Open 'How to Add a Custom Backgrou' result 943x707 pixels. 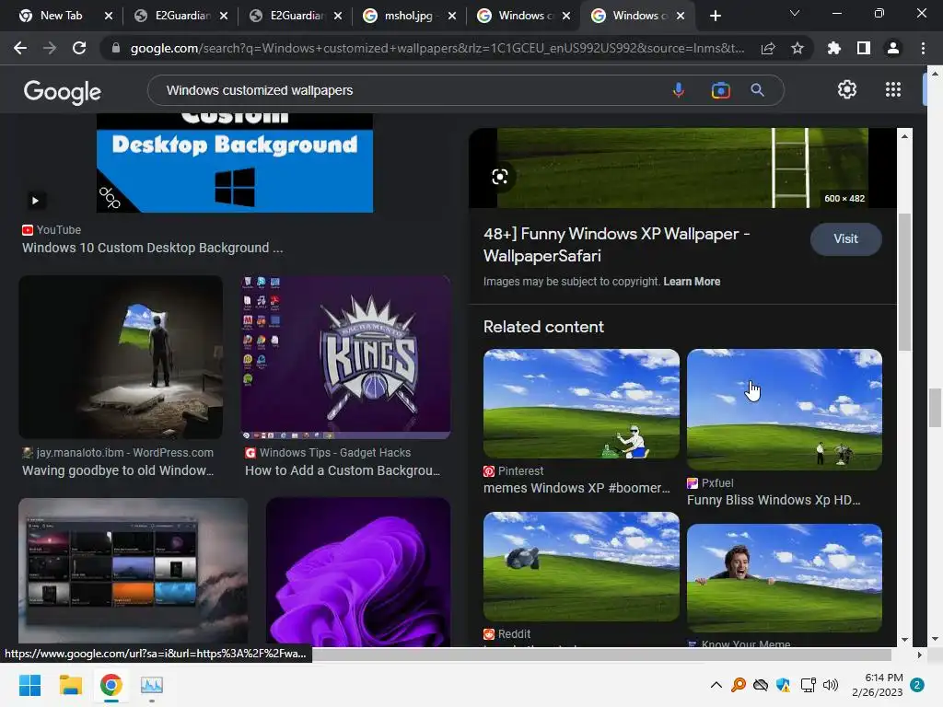[x=343, y=470]
